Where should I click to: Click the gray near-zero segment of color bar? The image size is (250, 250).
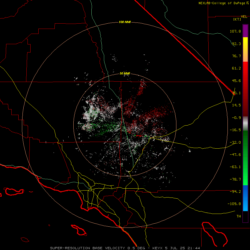pos(245,123)
